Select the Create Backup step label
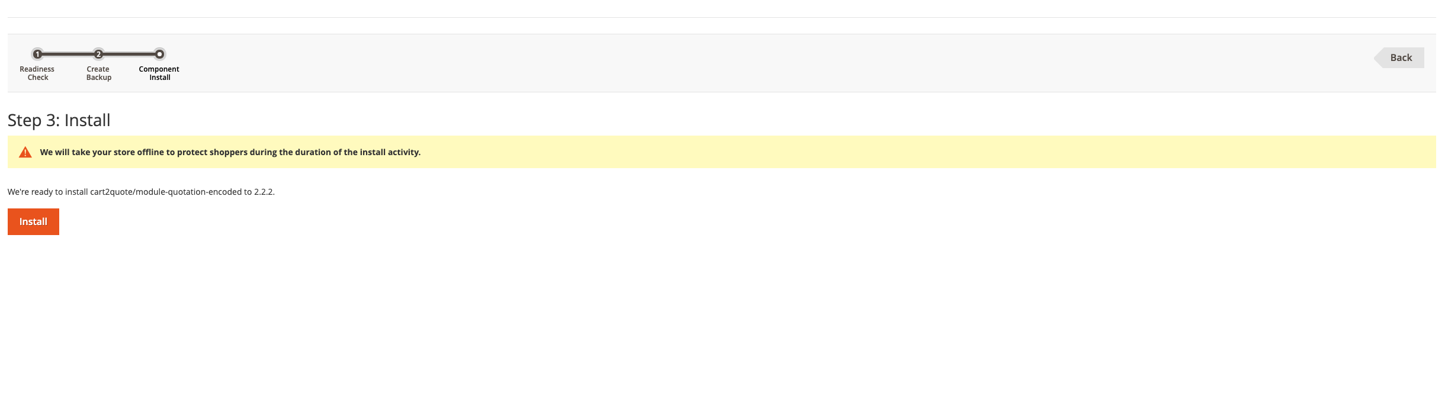This screenshot has width=1448, height=405. pos(98,73)
